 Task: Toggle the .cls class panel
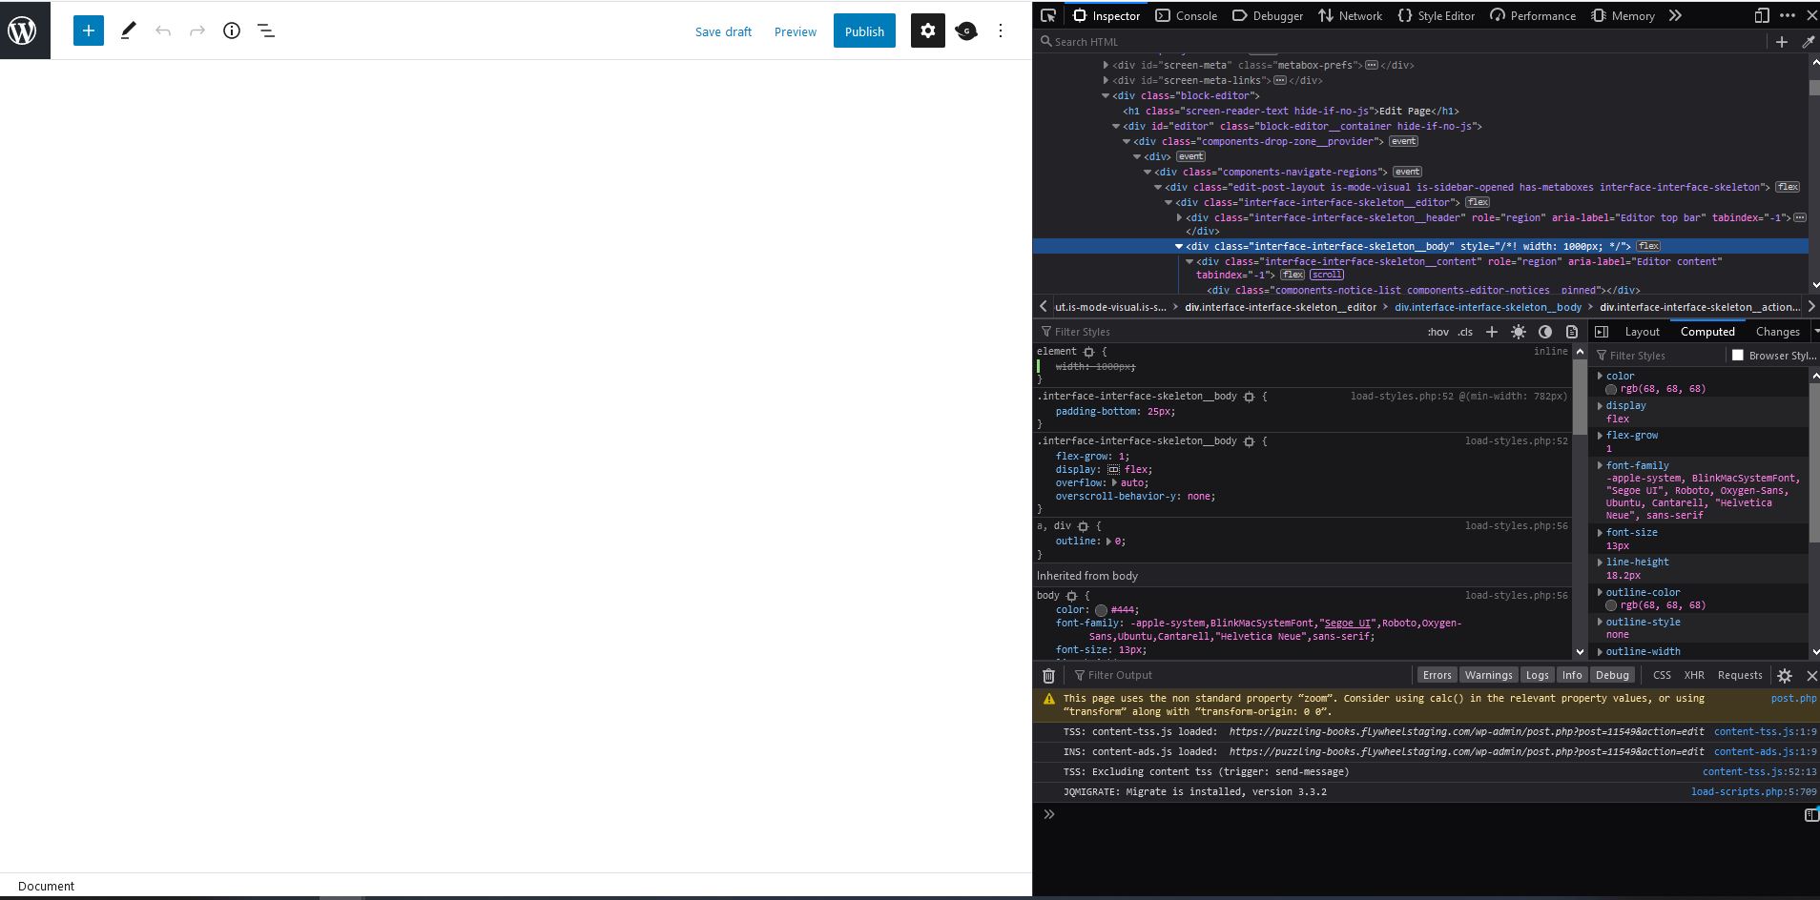point(1465,332)
